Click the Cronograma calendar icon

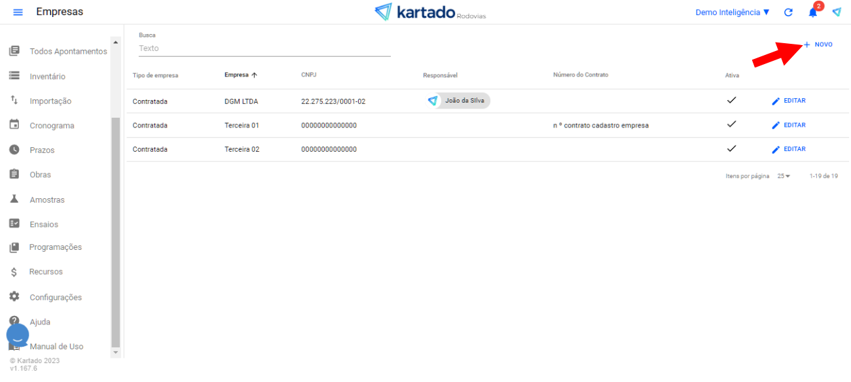click(x=14, y=125)
